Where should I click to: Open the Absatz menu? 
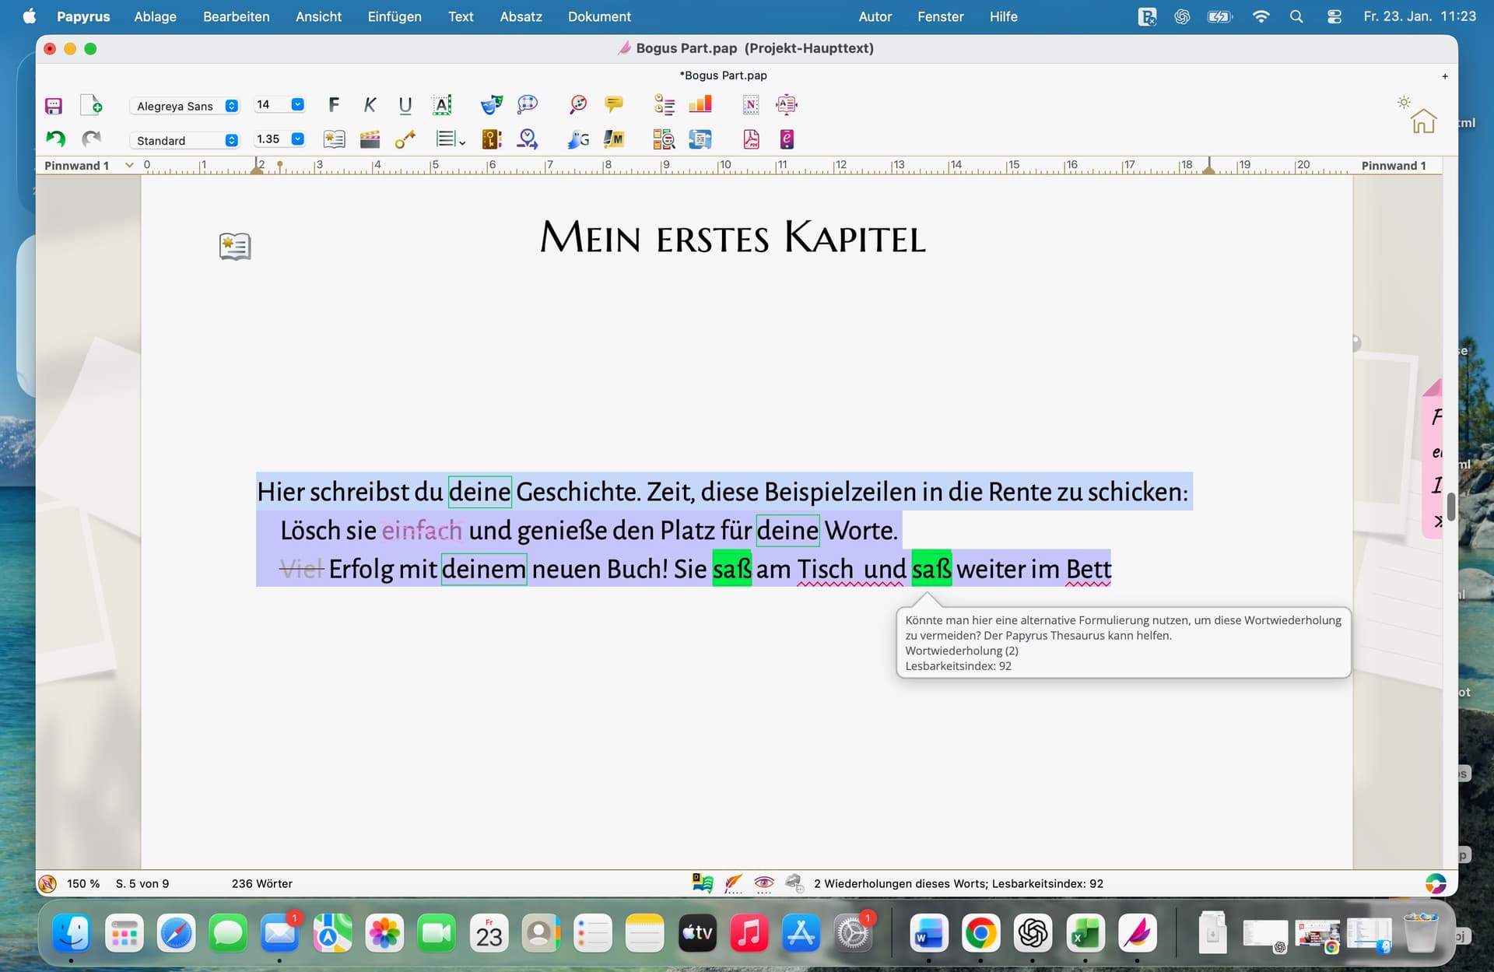click(520, 16)
